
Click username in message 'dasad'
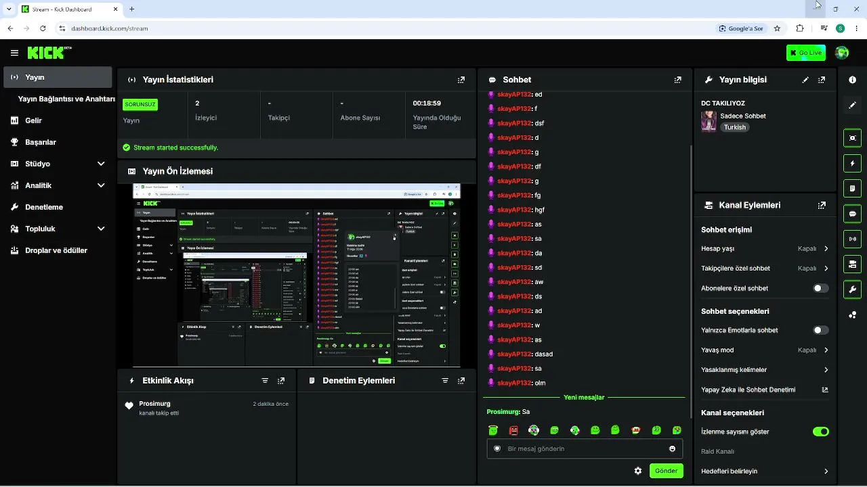tap(514, 354)
